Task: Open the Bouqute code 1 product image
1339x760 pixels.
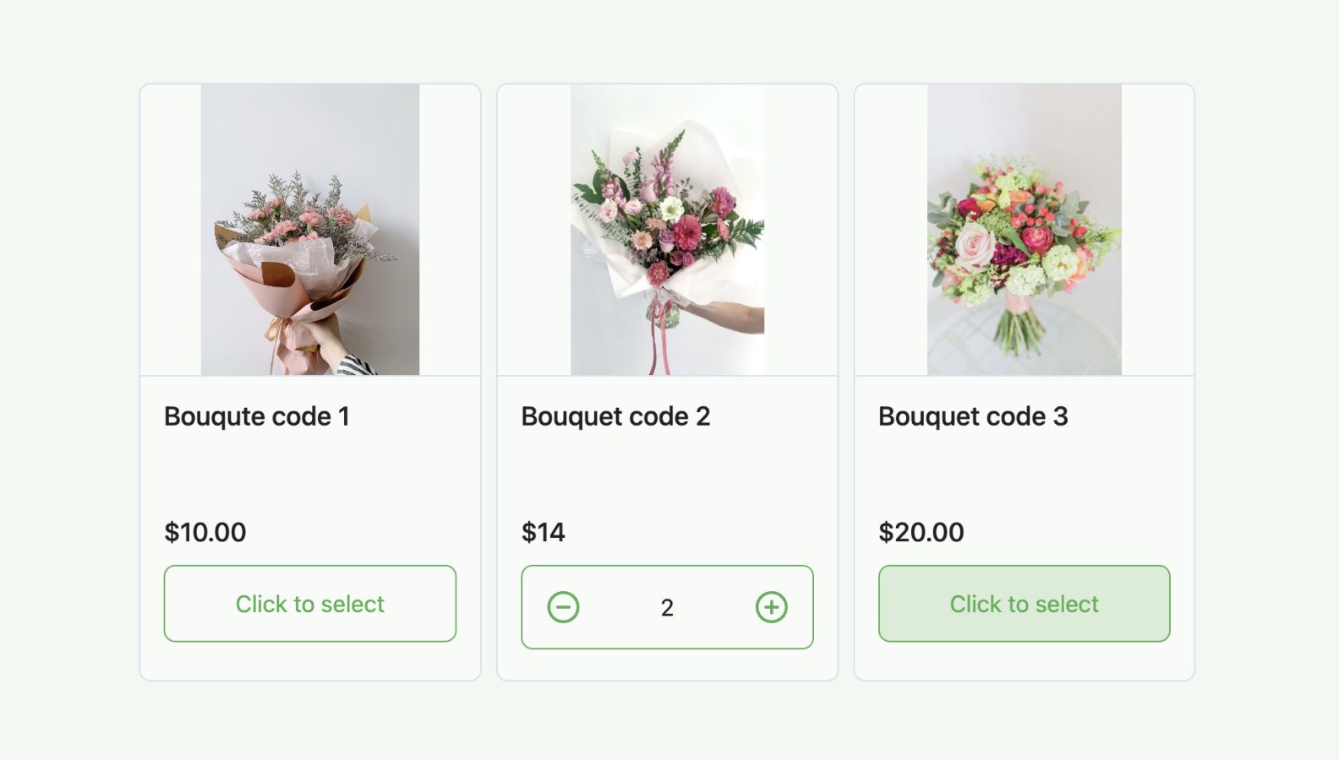Action: 309,228
